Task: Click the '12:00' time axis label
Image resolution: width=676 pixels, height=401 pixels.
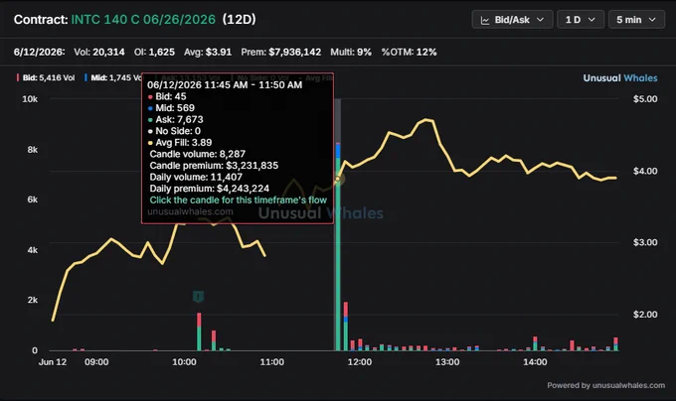Action: 360,362
